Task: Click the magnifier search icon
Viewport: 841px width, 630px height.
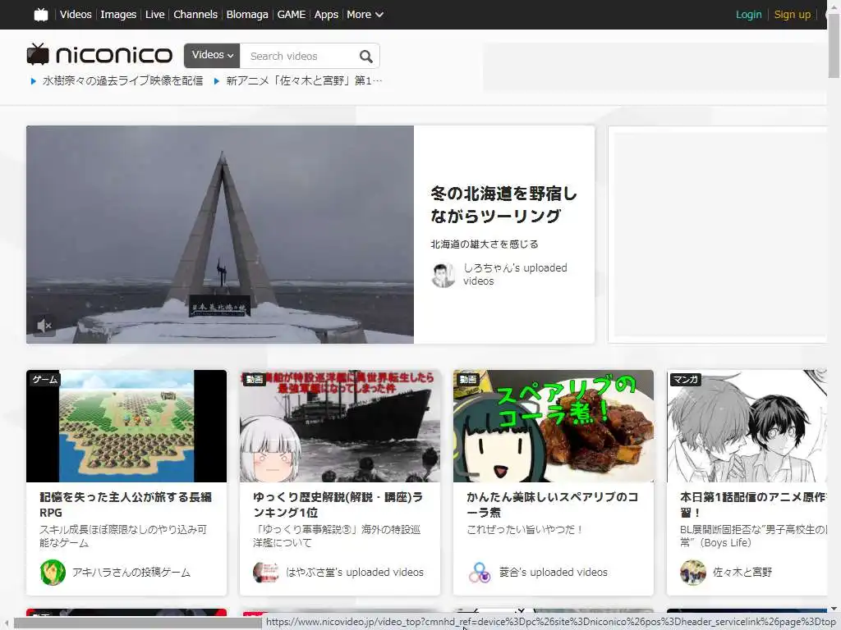Action: [x=365, y=57]
